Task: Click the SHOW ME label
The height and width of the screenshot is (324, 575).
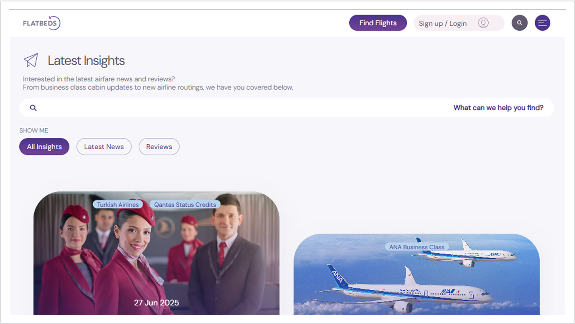Action: [34, 130]
